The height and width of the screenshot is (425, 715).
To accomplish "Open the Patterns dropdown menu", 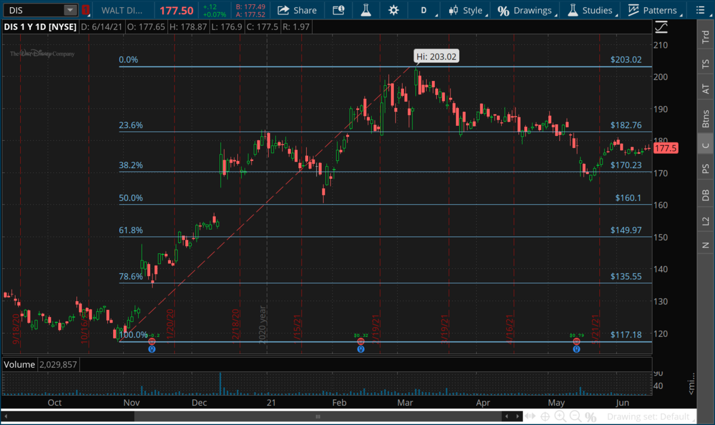I will tap(654, 10).
